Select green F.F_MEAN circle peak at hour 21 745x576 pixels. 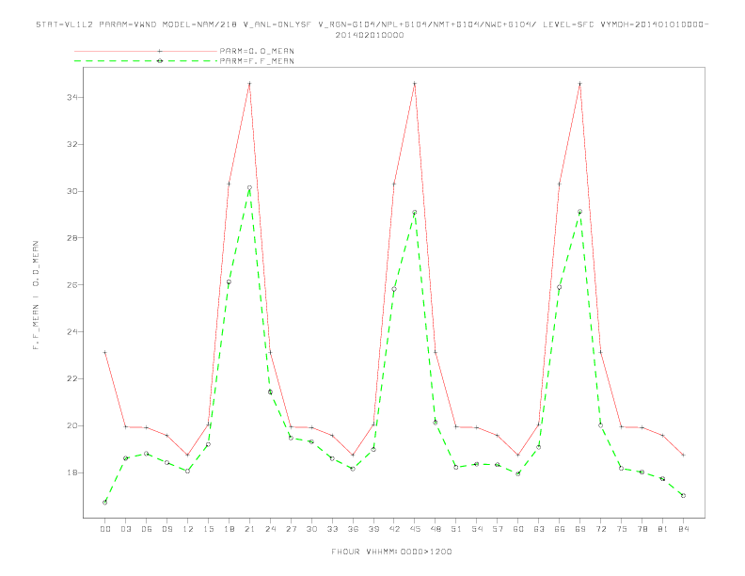pyautogui.click(x=249, y=187)
